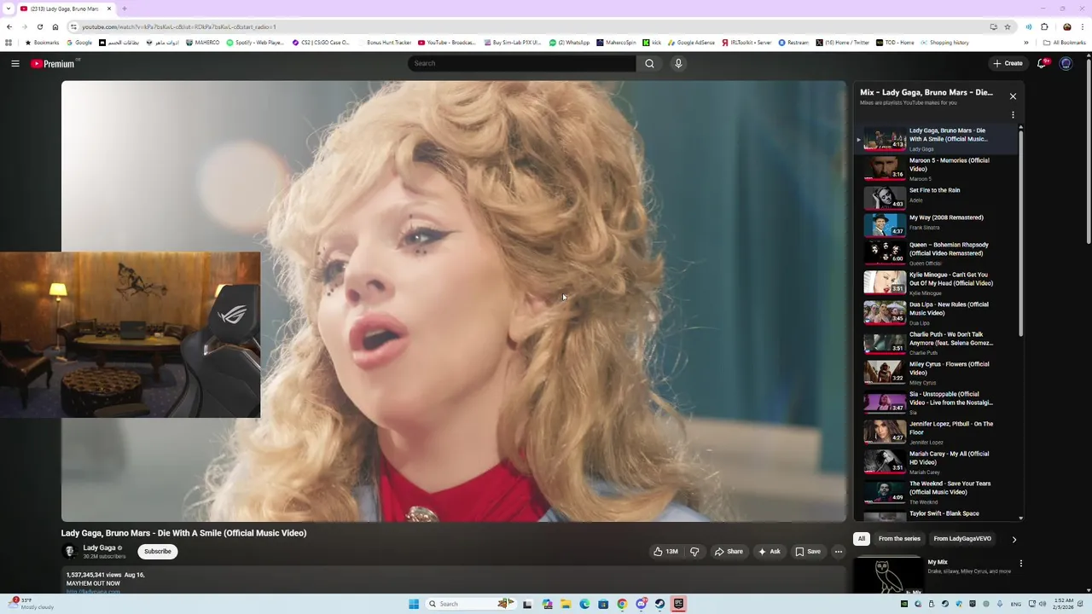
Task: Play Set Fire to the Rain
Action: [x=937, y=197]
